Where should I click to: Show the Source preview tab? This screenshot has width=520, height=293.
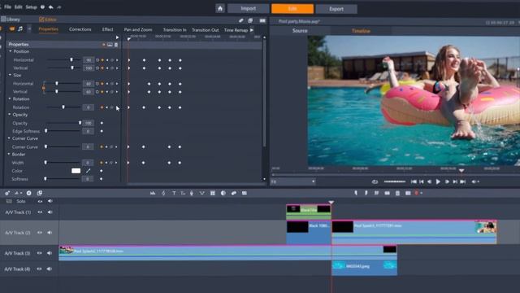300,31
